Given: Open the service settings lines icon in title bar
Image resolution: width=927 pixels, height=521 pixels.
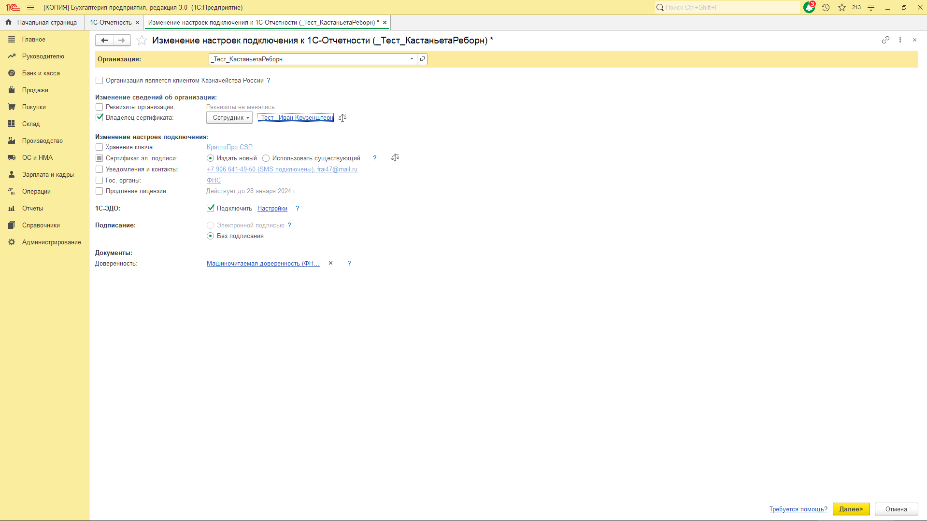Looking at the screenshot, I should [871, 7].
